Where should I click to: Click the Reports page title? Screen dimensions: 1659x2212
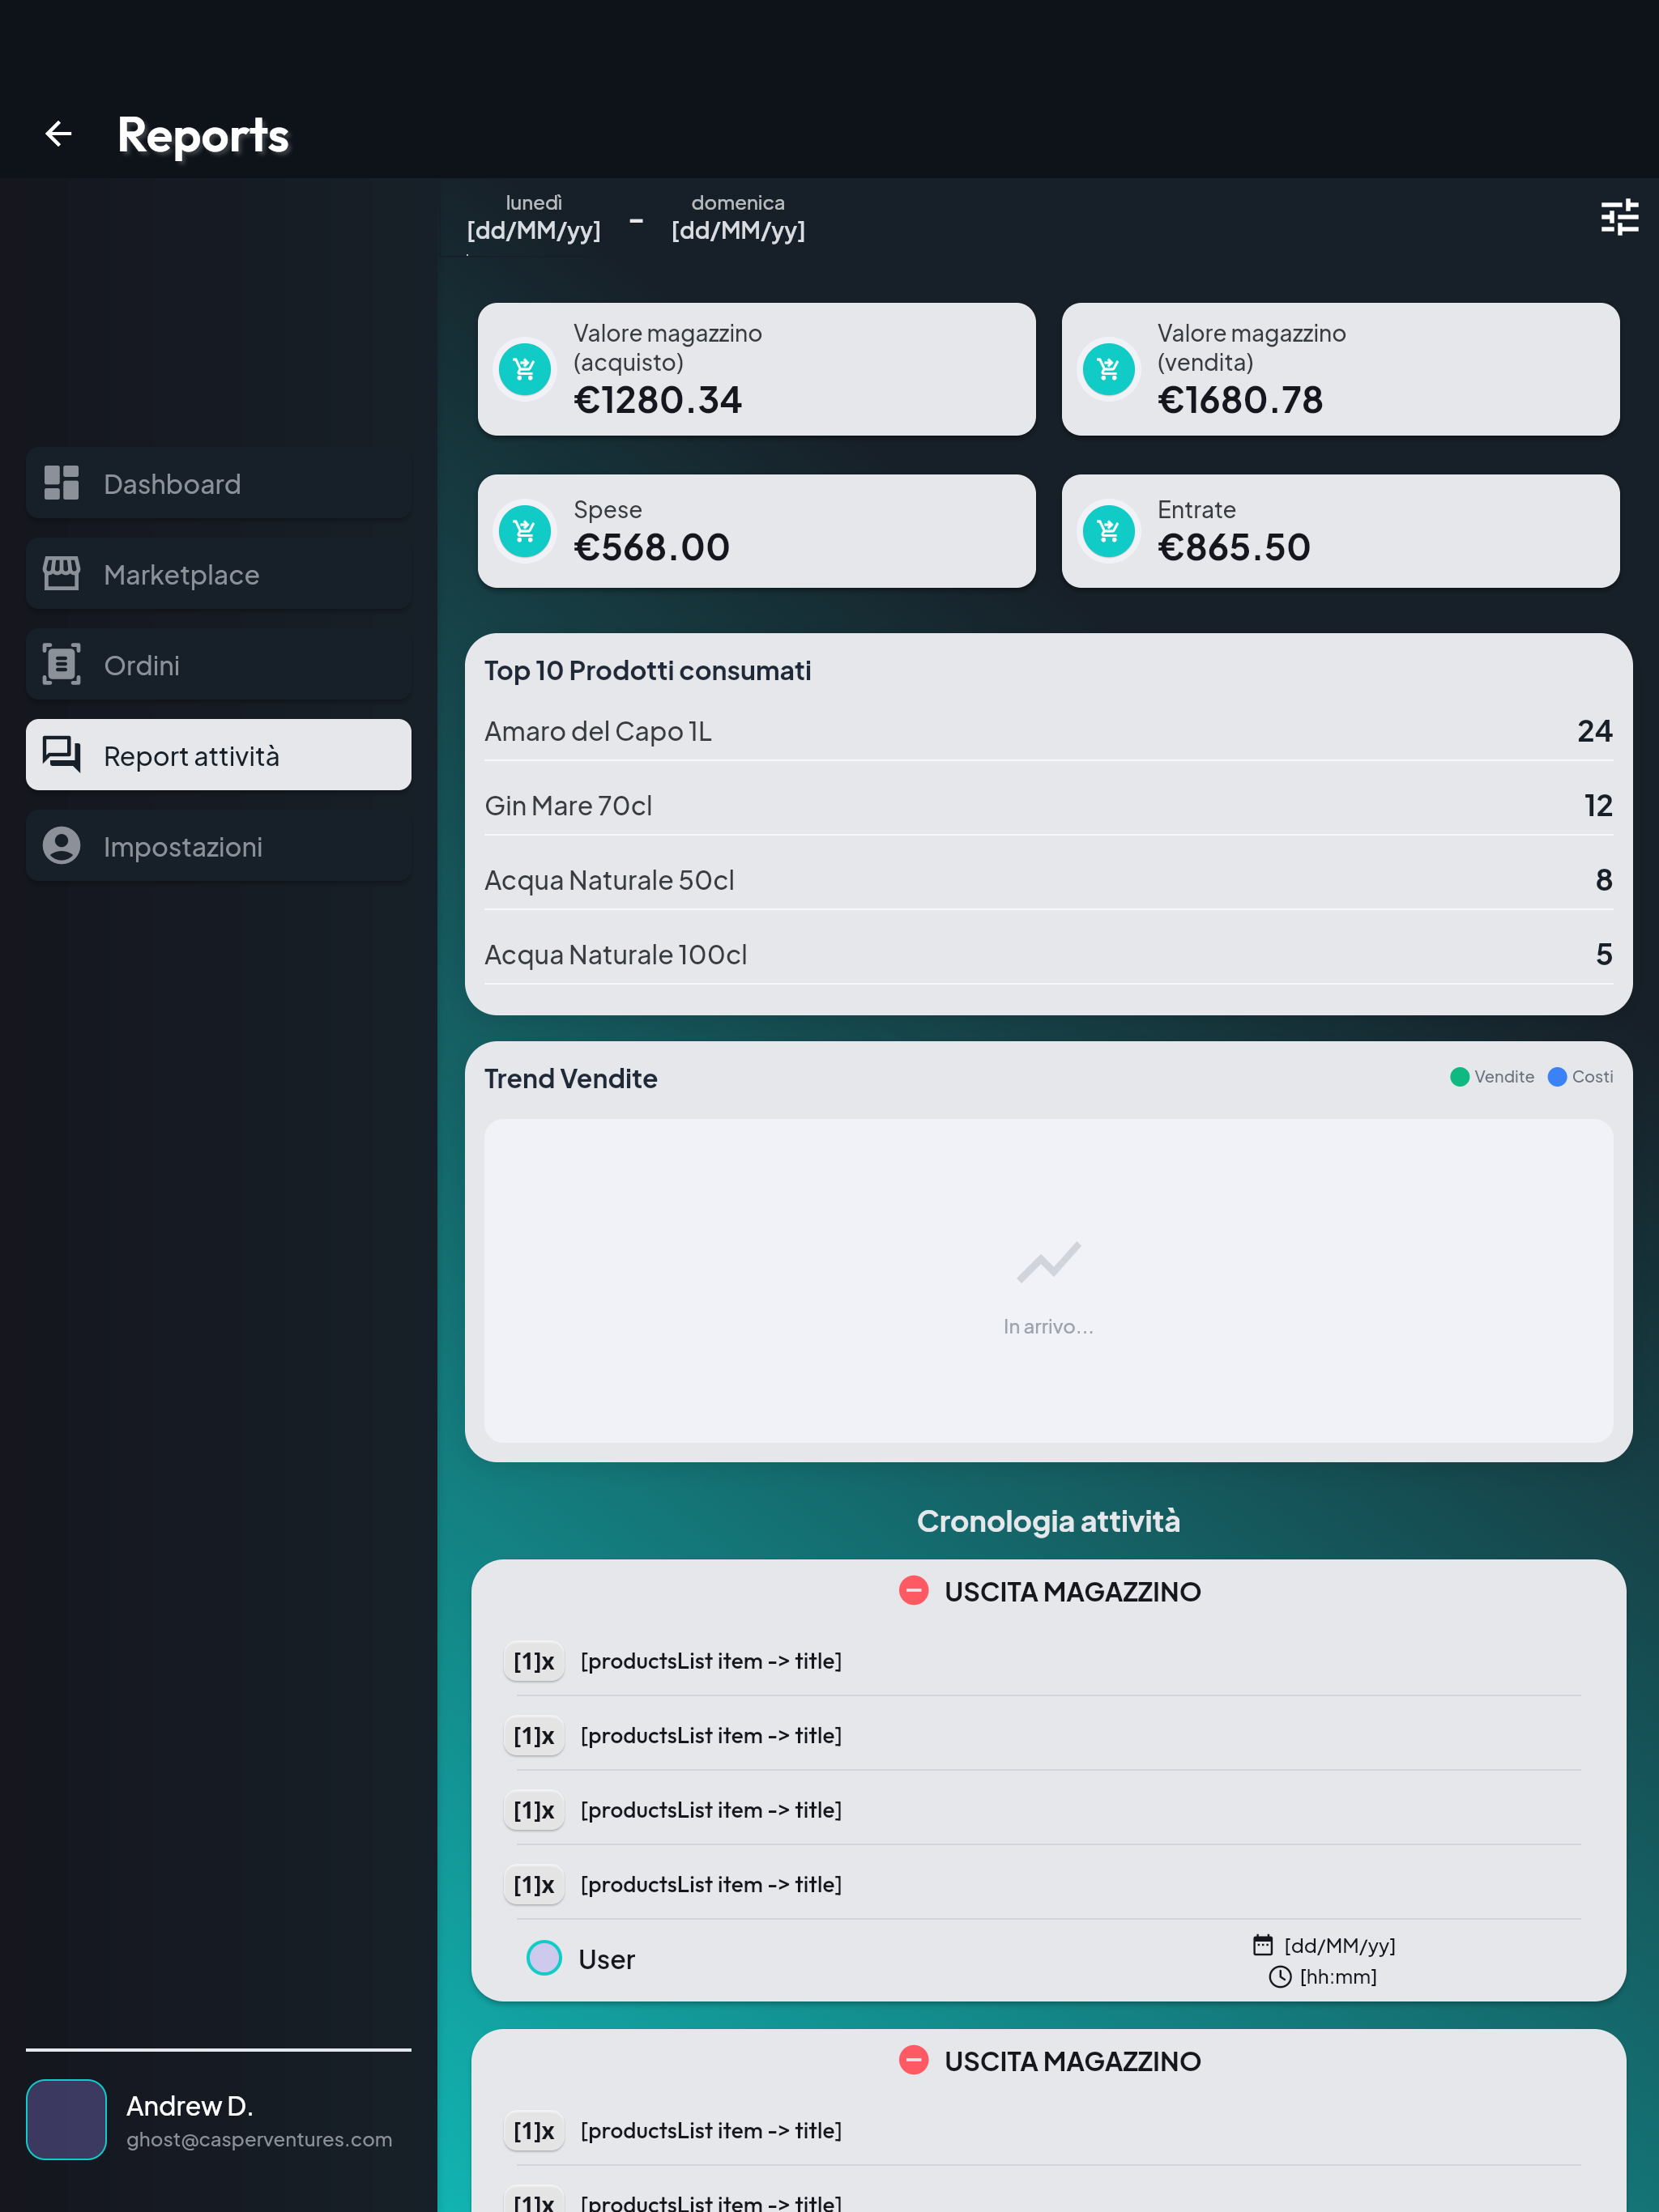click(x=203, y=136)
